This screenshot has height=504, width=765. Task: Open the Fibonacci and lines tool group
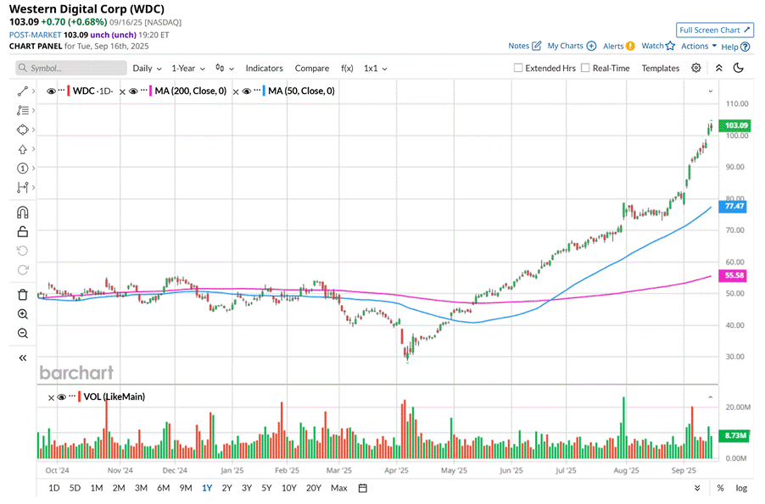22,111
